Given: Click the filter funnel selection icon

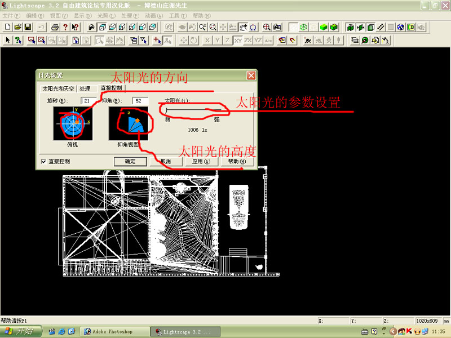Looking at the screenshot, I should click(x=144, y=41).
